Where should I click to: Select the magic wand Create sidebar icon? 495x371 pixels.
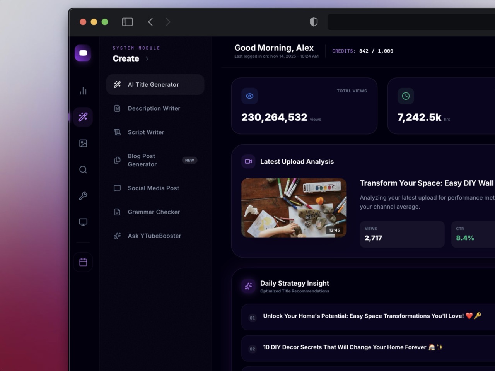(83, 117)
